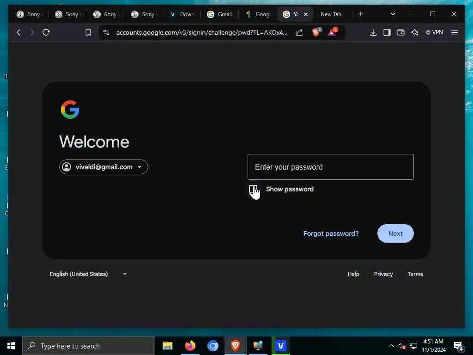Switch to the Goog tab

258,14
